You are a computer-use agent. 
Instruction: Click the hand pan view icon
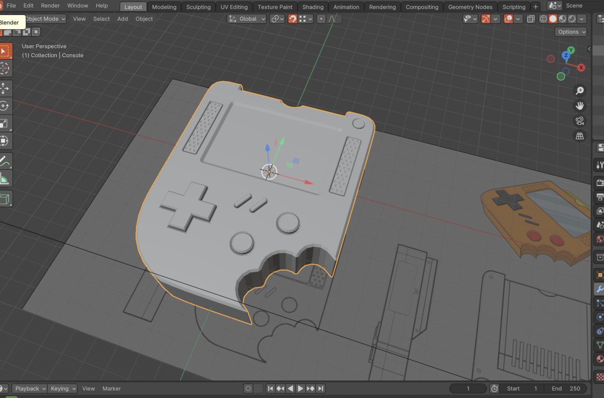[x=580, y=106]
